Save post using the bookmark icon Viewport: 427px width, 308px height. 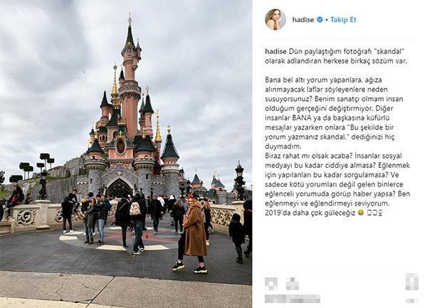click(412, 282)
